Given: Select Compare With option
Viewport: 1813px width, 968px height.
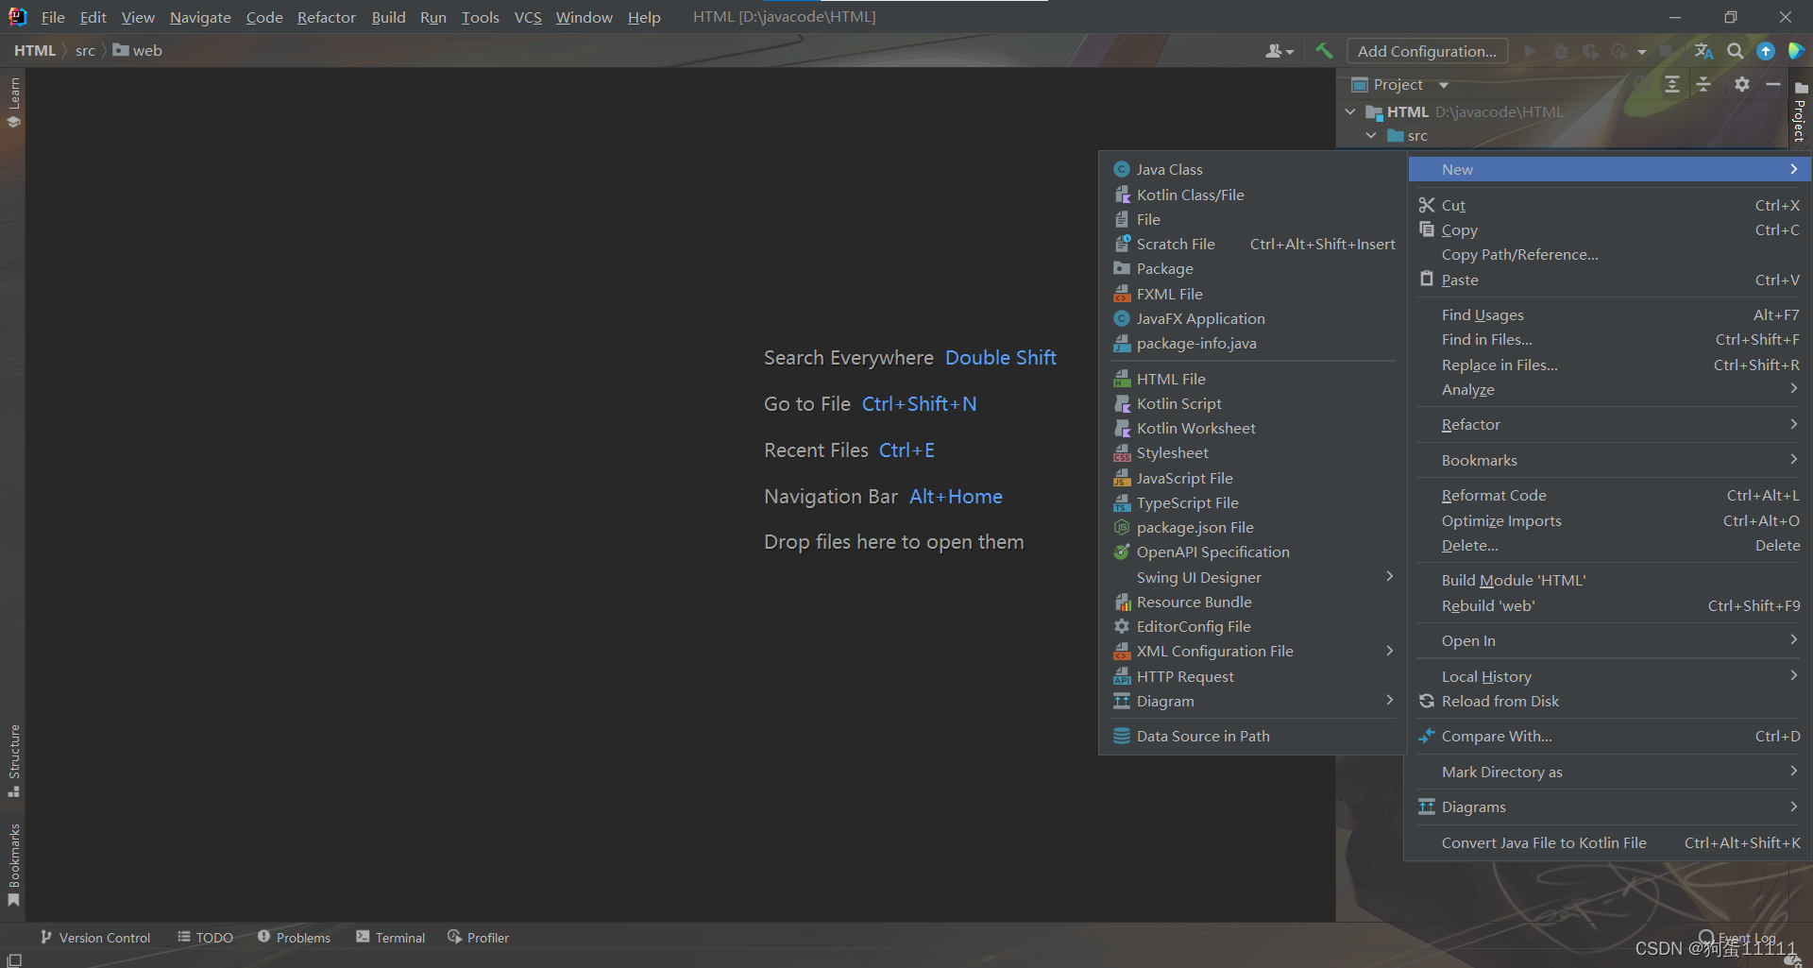Looking at the screenshot, I should point(1609,736).
